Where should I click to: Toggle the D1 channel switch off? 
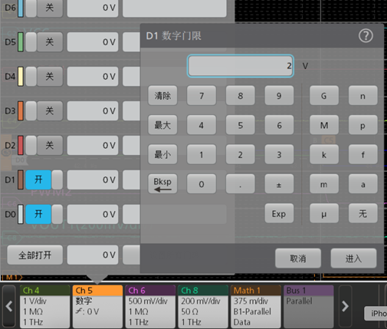point(44,179)
